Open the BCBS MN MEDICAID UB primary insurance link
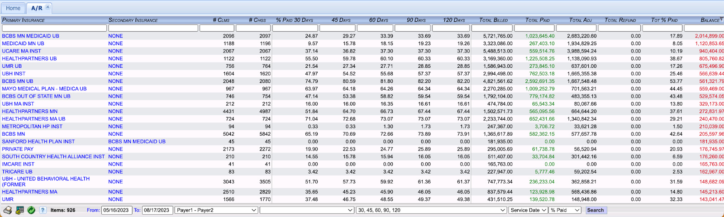The image size is (724, 217). tap(30, 36)
